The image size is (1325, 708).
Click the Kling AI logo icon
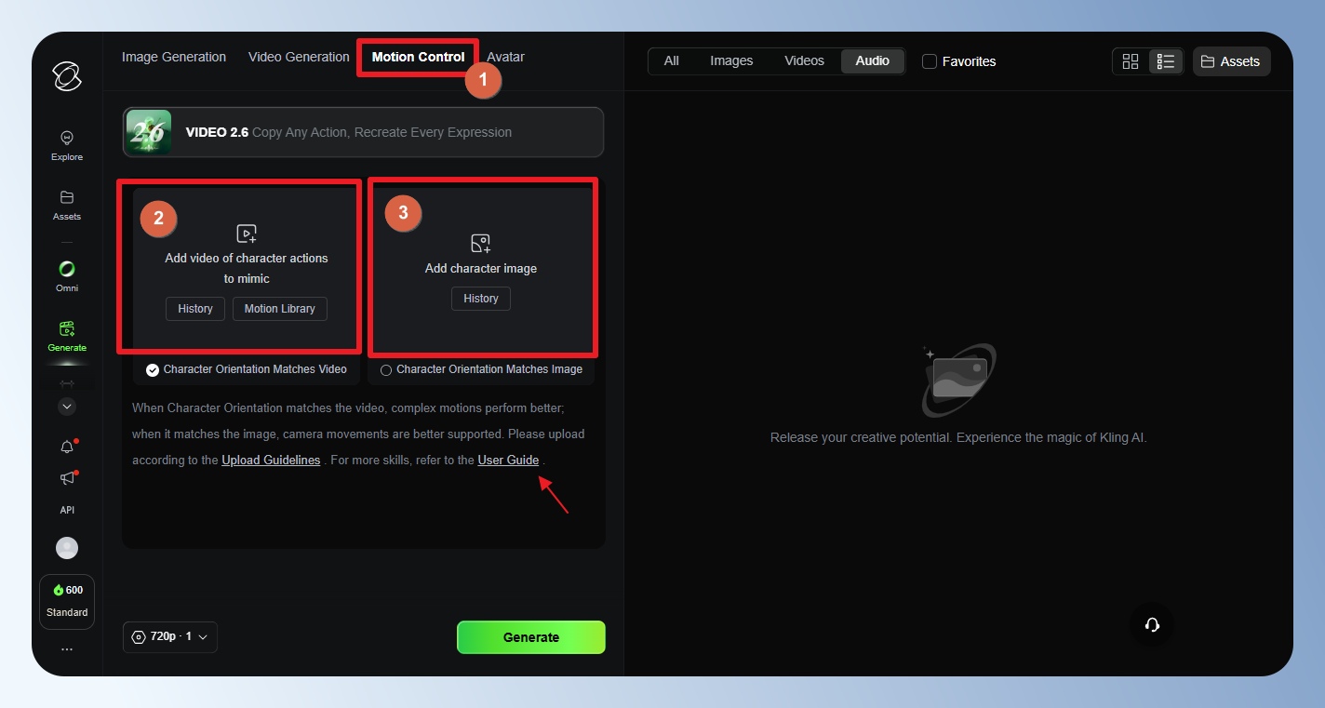(67, 76)
